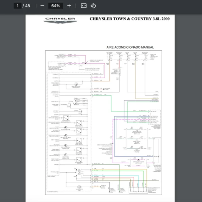
Task: Click the 64% zoom level box
Action: point(56,6)
